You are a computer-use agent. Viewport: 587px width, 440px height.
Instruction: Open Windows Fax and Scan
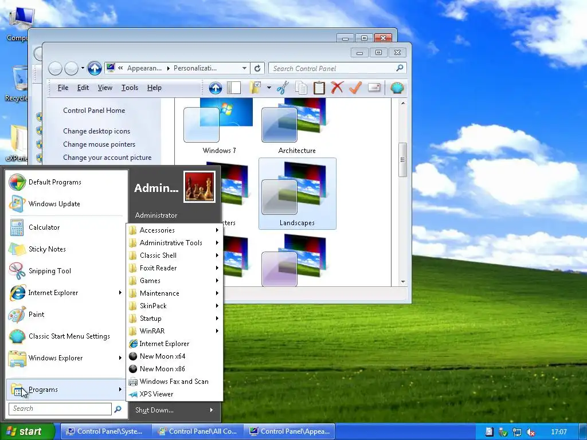[174, 382]
